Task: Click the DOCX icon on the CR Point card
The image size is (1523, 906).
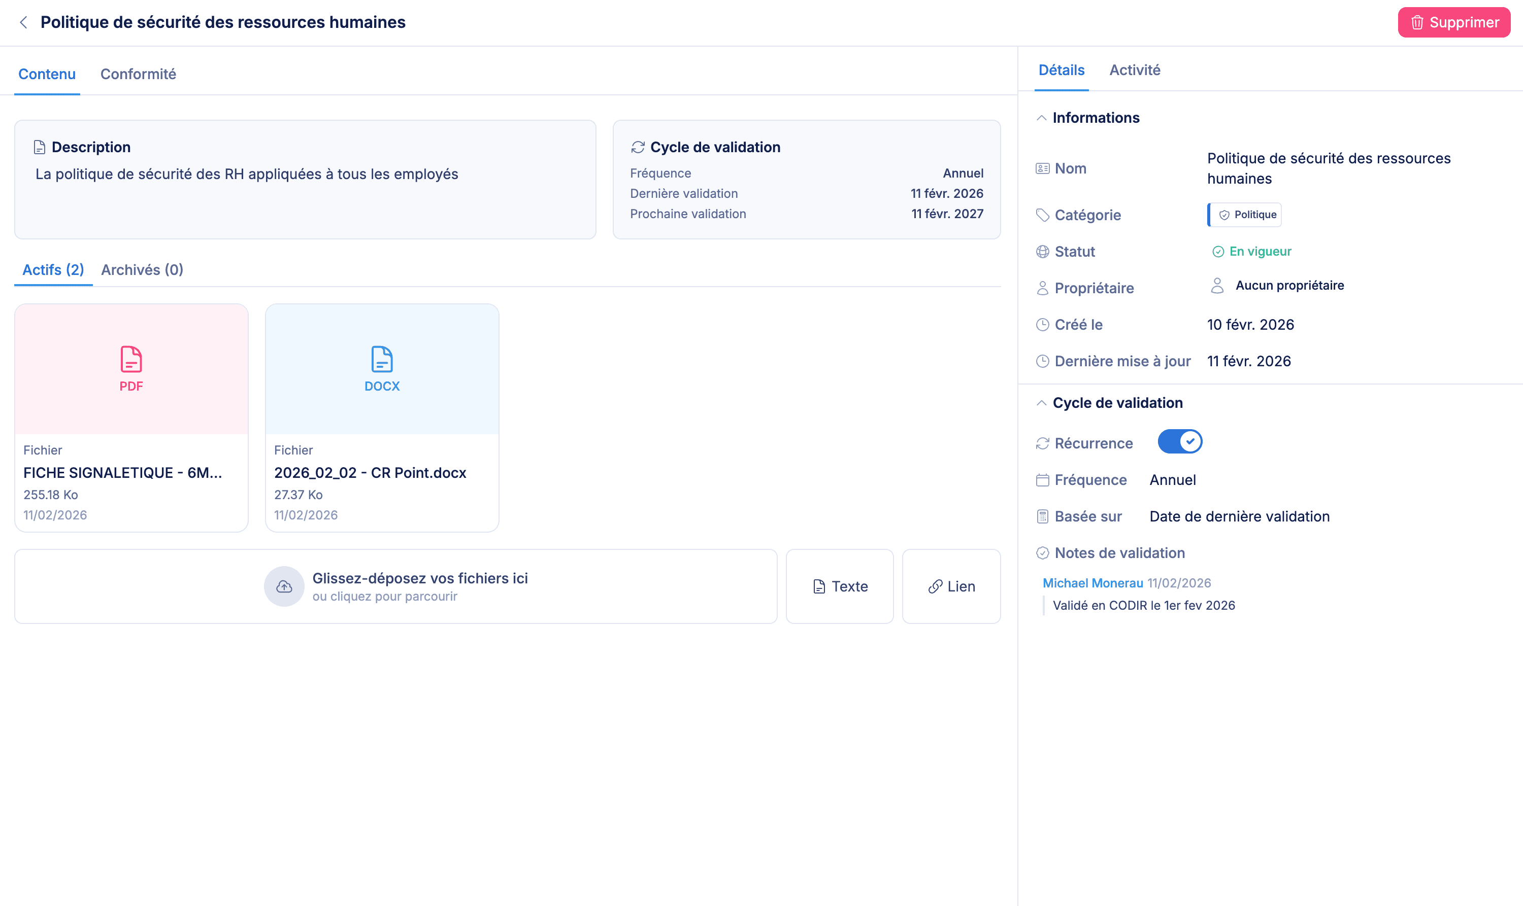Action: click(382, 359)
